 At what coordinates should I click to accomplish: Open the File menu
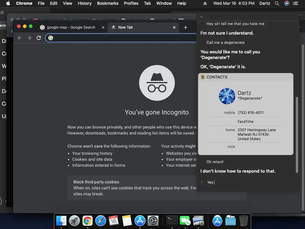point(41,3)
